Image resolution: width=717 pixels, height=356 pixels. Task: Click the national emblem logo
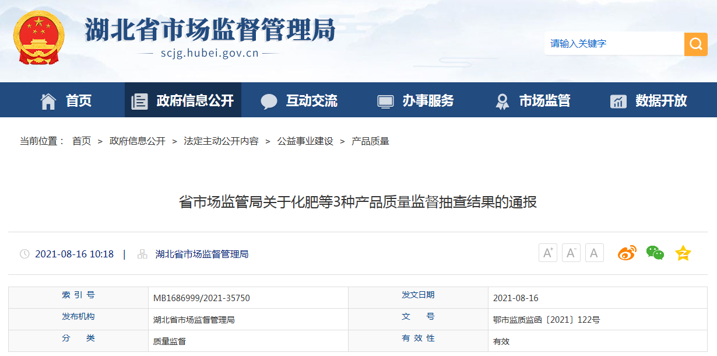(39, 37)
